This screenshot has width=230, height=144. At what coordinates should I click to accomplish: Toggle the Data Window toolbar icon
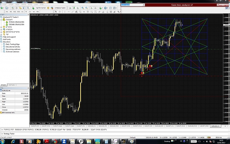[17, 8]
